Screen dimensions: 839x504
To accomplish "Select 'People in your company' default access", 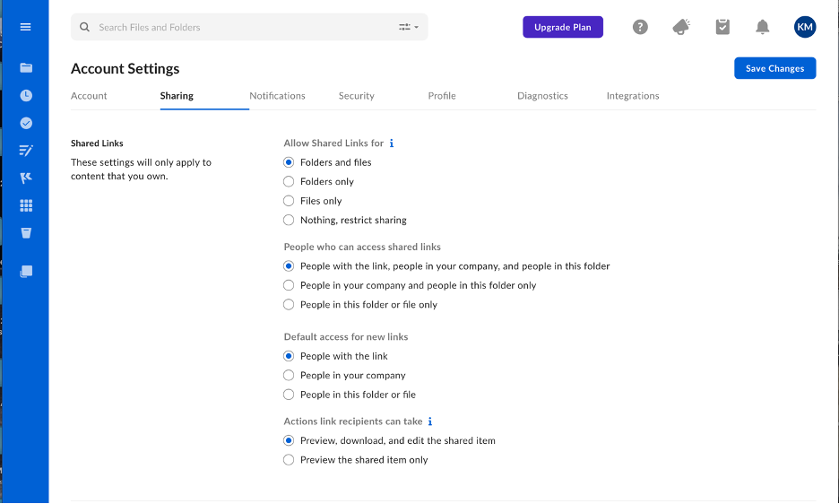I will tap(289, 376).
